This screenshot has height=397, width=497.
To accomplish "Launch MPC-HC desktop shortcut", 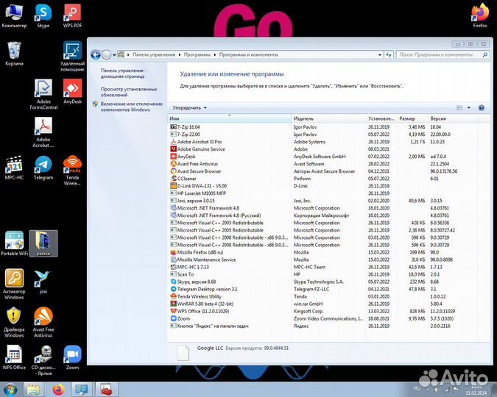I will click(x=14, y=168).
